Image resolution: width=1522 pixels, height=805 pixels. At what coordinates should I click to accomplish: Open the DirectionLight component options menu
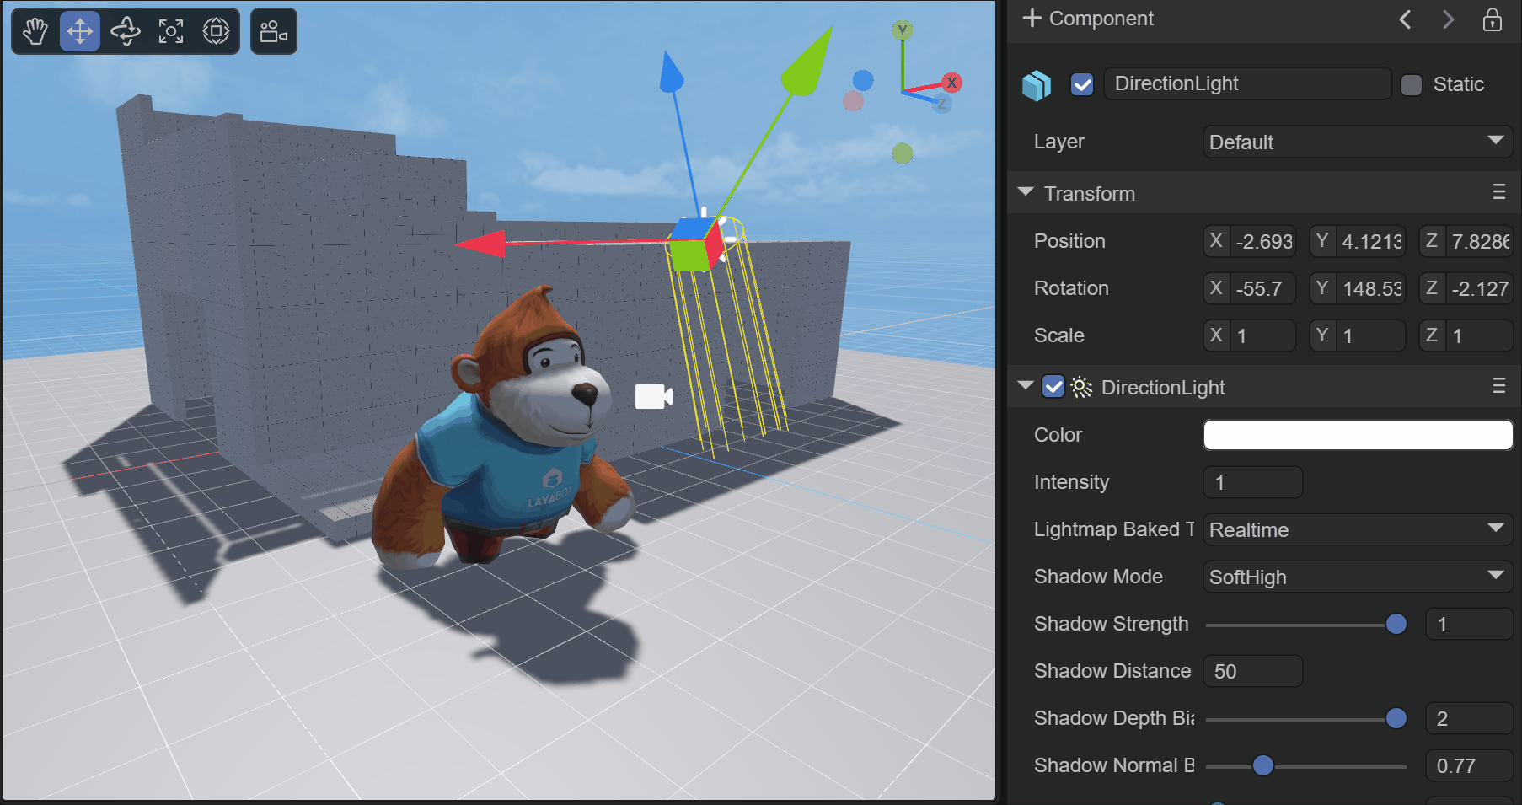tap(1498, 386)
